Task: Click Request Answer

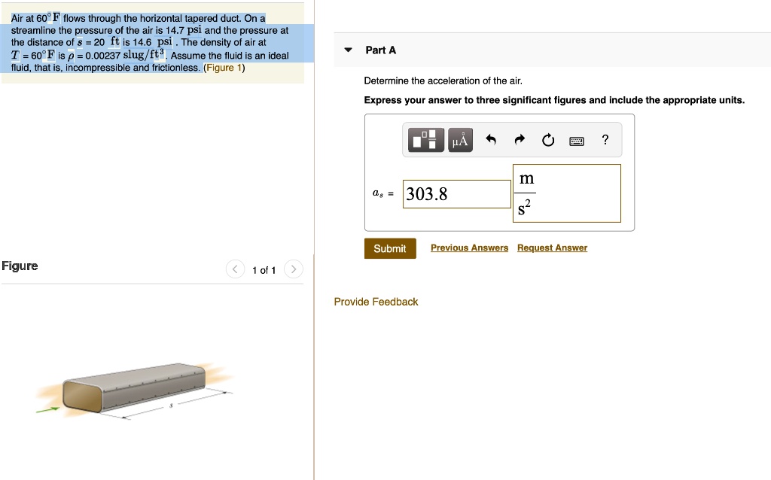Action: (x=551, y=248)
